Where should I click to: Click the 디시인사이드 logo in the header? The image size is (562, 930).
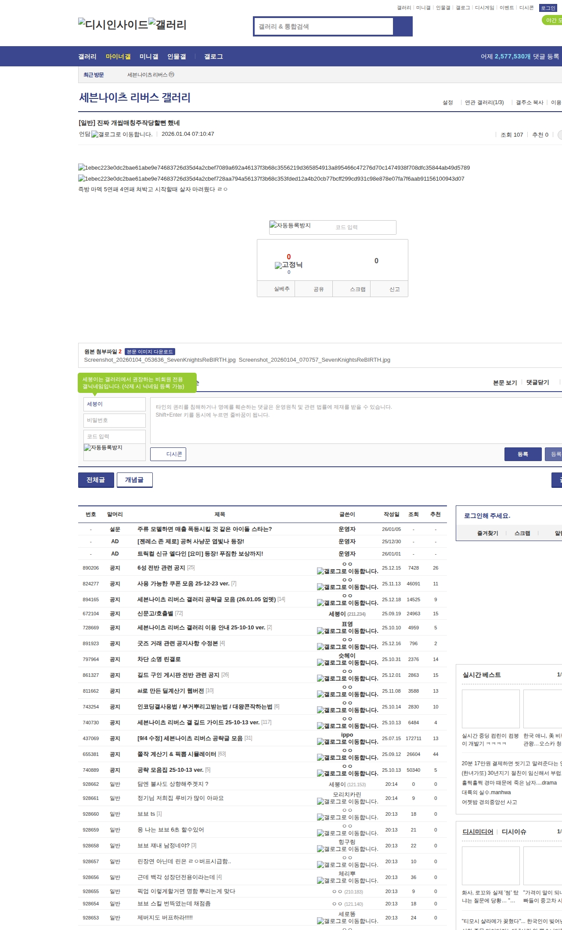click(x=113, y=25)
